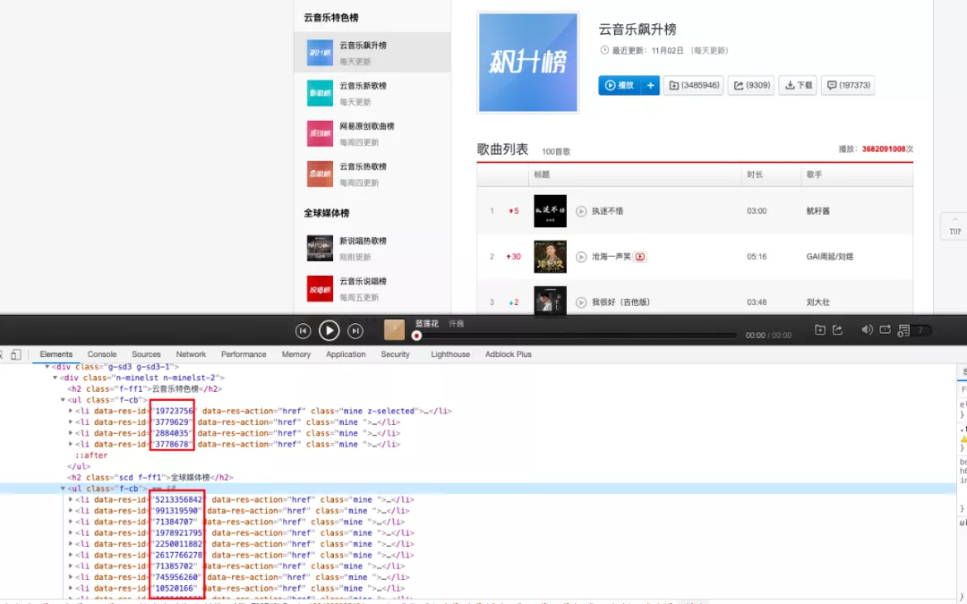Image resolution: width=967 pixels, height=604 pixels.
Task: Open artist link GAI周延/刘烨
Action: pyautogui.click(x=830, y=257)
